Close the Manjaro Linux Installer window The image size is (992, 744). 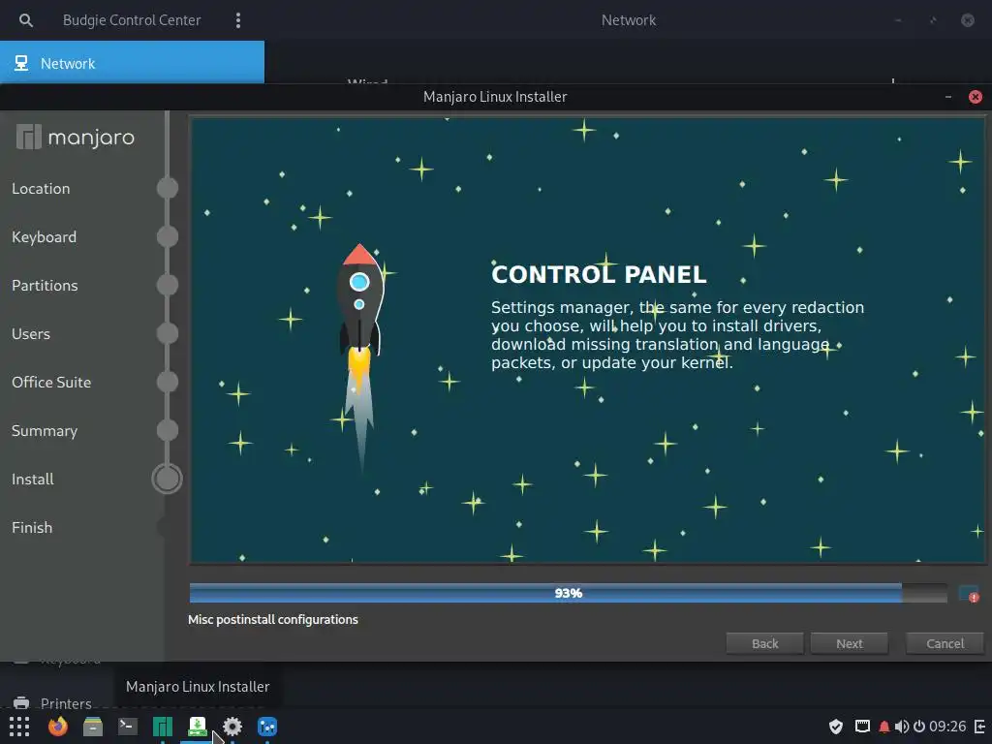pyautogui.click(x=976, y=97)
